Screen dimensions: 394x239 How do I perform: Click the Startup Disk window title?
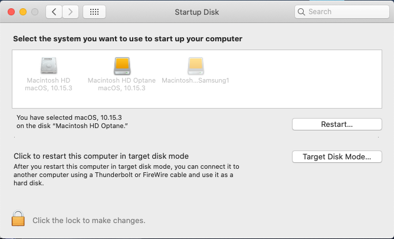(197, 12)
